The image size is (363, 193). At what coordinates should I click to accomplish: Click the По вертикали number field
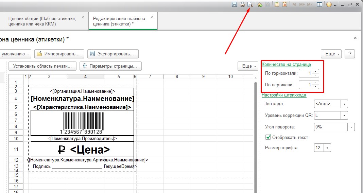click(x=305, y=85)
